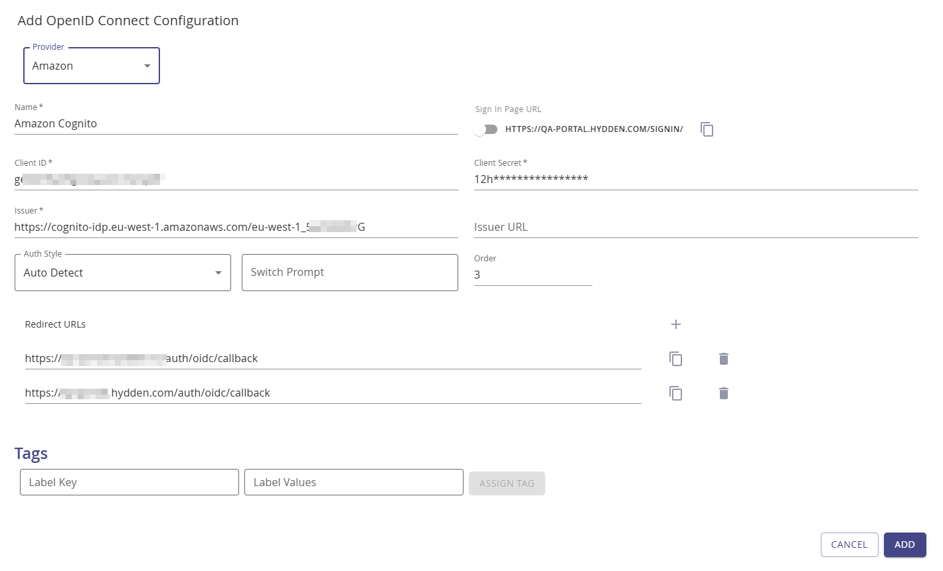Delete the second redirect URL
This screenshot has width=943, height=571.
point(723,393)
